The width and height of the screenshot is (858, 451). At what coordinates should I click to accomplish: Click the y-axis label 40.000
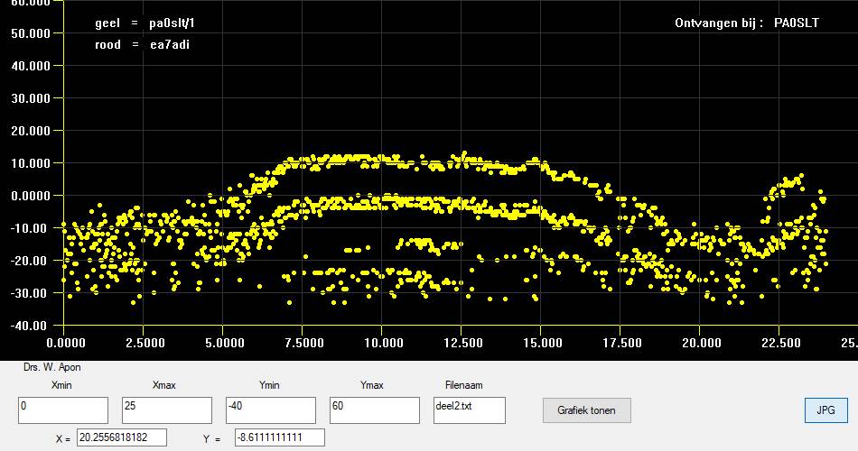pos(31,66)
